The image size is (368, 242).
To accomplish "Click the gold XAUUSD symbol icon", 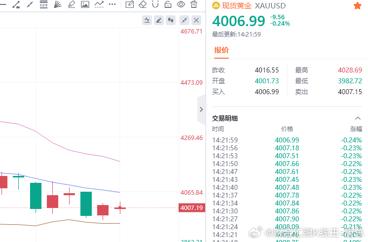I will tap(216, 5).
